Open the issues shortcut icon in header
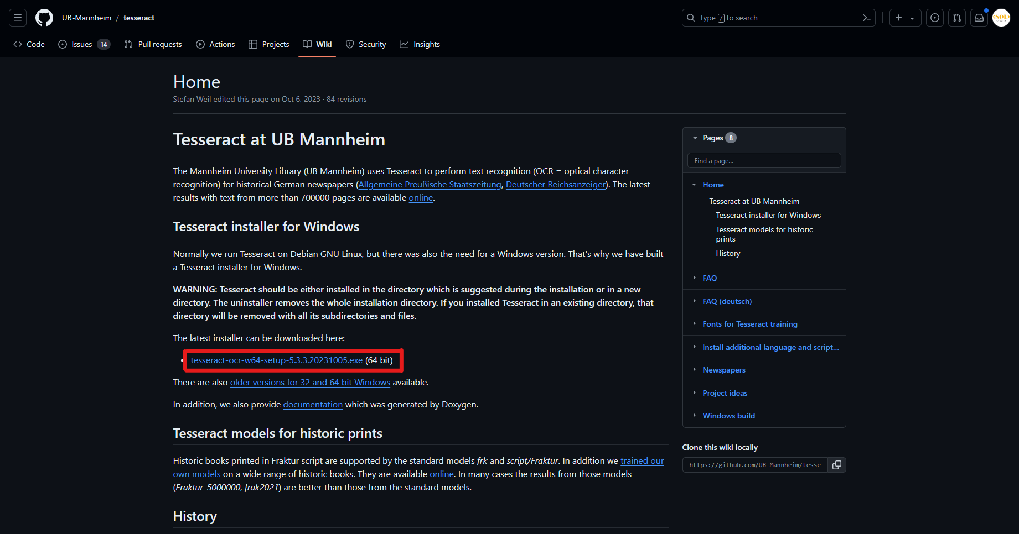This screenshot has height=534, width=1019. [935, 18]
